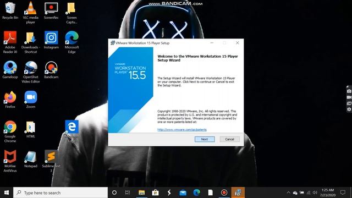Select VLC media player desktop icon
The height and width of the screenshot is (198, 352).
[x=31, y=13]
